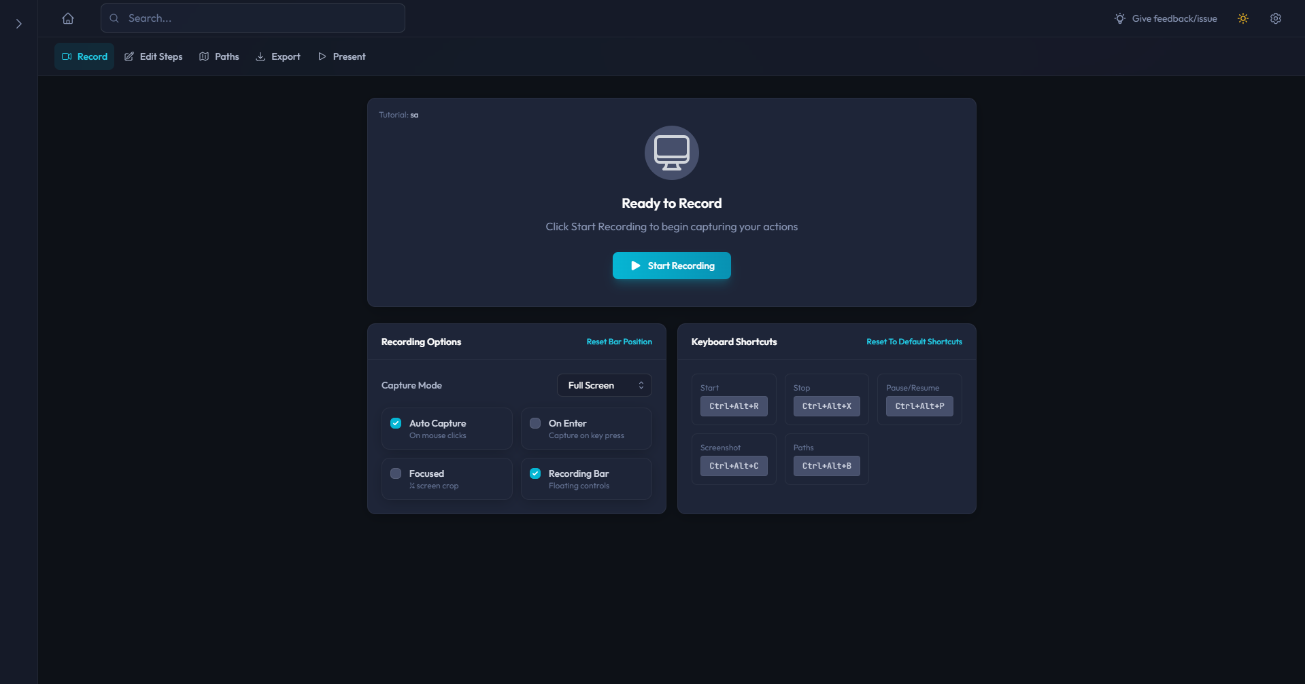Click Reset Bar Position link
The image size is (1305, 684).
coord(619,342)
